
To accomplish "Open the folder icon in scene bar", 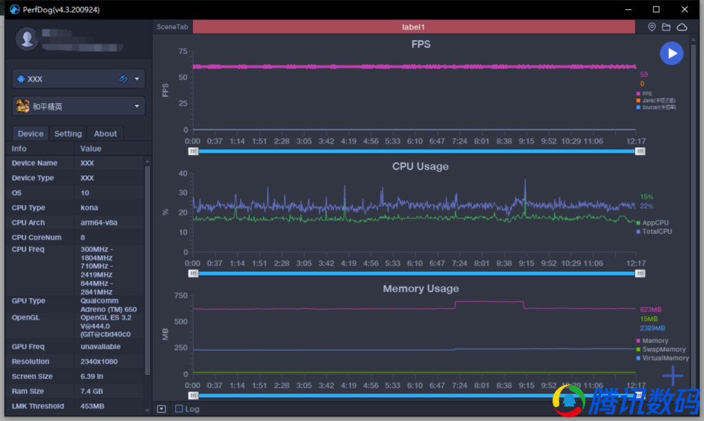I will coord(666,27).
